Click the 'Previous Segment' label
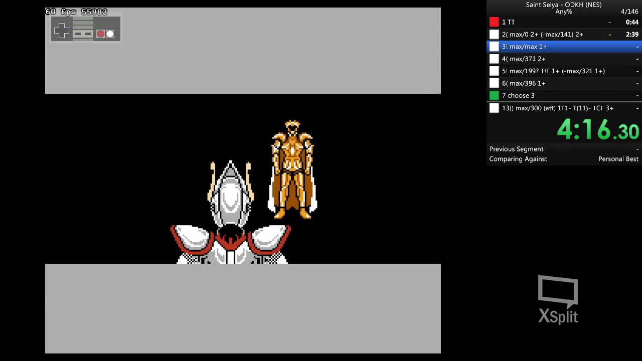This screenshot has height=361, width=642. click(516, 149)
